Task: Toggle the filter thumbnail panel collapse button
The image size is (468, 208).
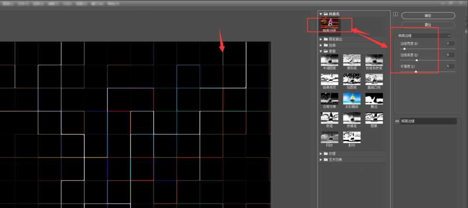Action: click(395, 14)
